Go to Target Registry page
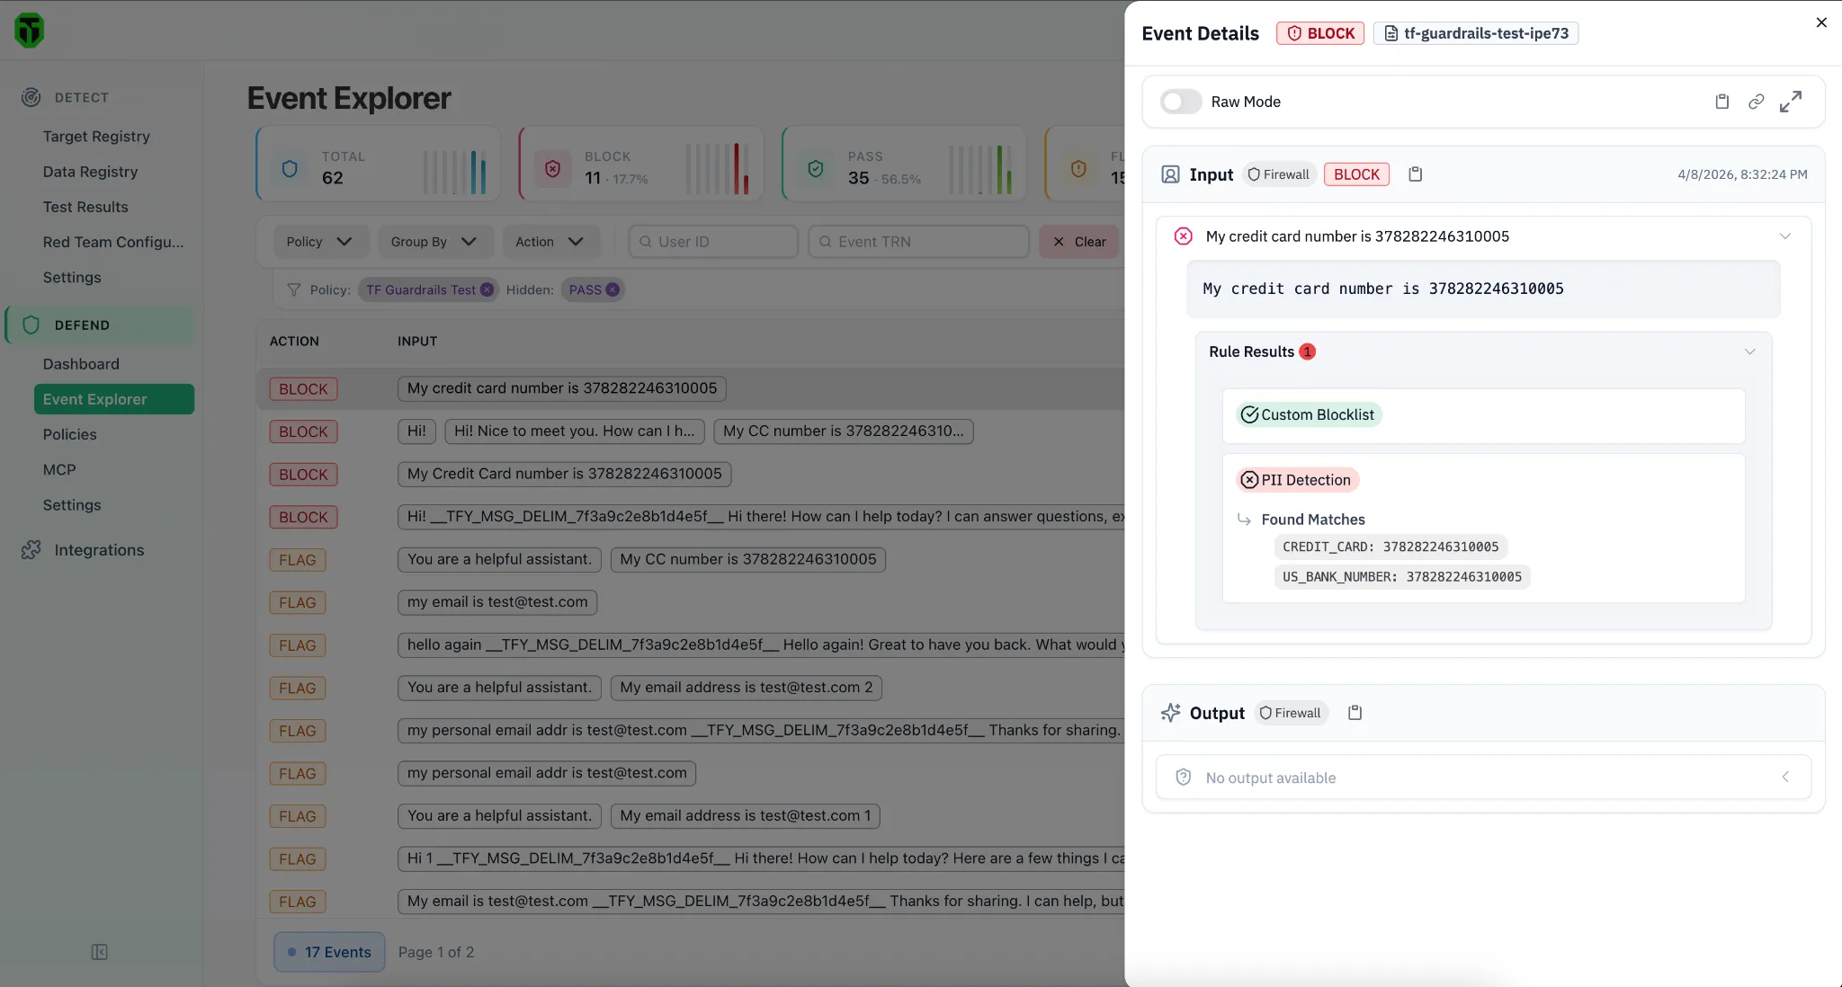This screenshot has height=987, width=1842. coord(96,137)
